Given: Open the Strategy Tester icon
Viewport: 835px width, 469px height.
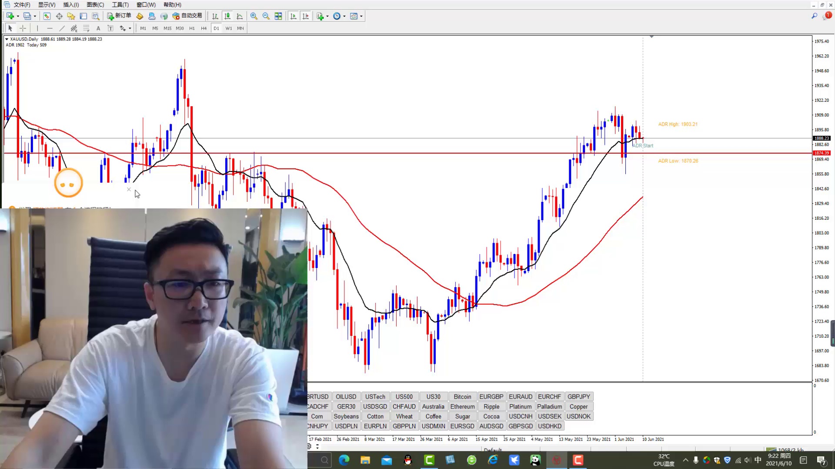Looking at the screenshot, I should click(96, 16).
